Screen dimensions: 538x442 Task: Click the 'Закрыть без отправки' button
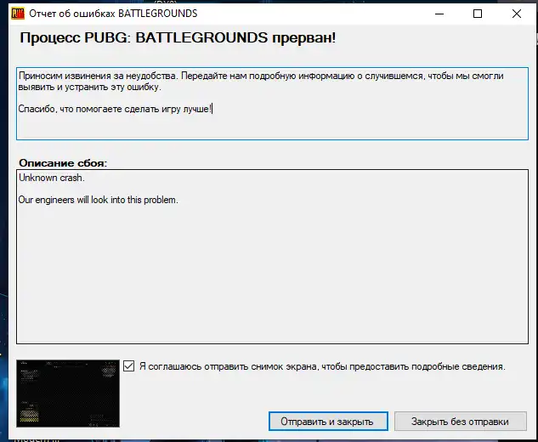tap(460, 421)
